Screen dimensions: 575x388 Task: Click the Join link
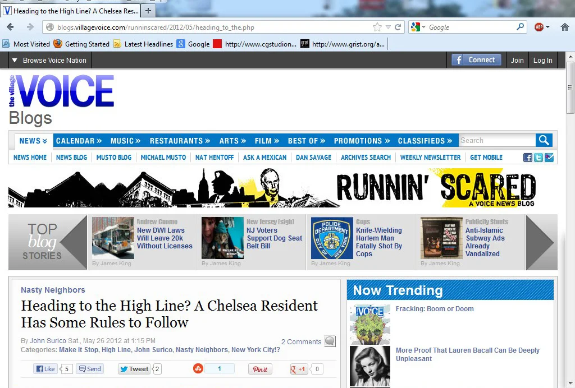[517, 61]
